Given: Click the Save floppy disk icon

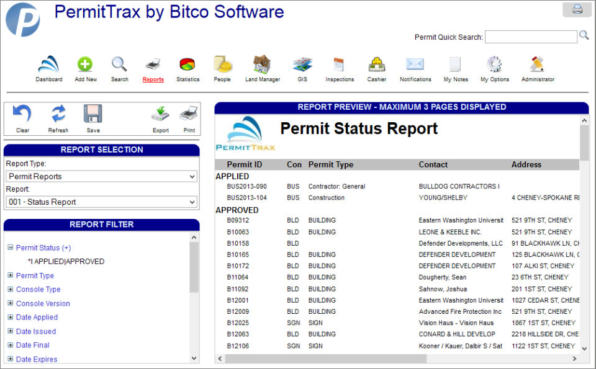Looking at the screenshot, I should pos(93,113).
